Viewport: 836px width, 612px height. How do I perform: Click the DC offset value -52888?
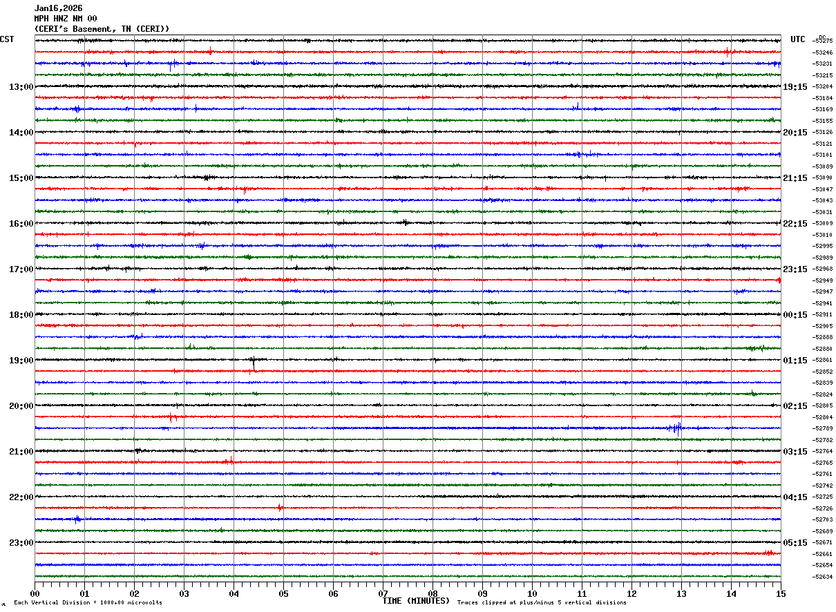pos(822,337)
